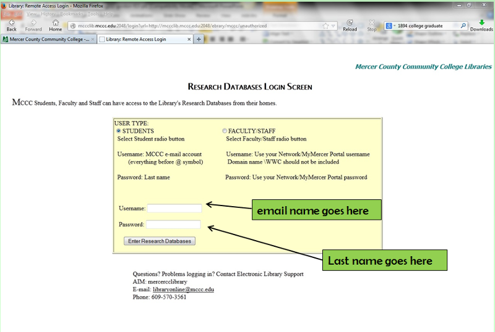Open the View menu
The height and width of the screenshot is (332, 495).
[32, 14]
